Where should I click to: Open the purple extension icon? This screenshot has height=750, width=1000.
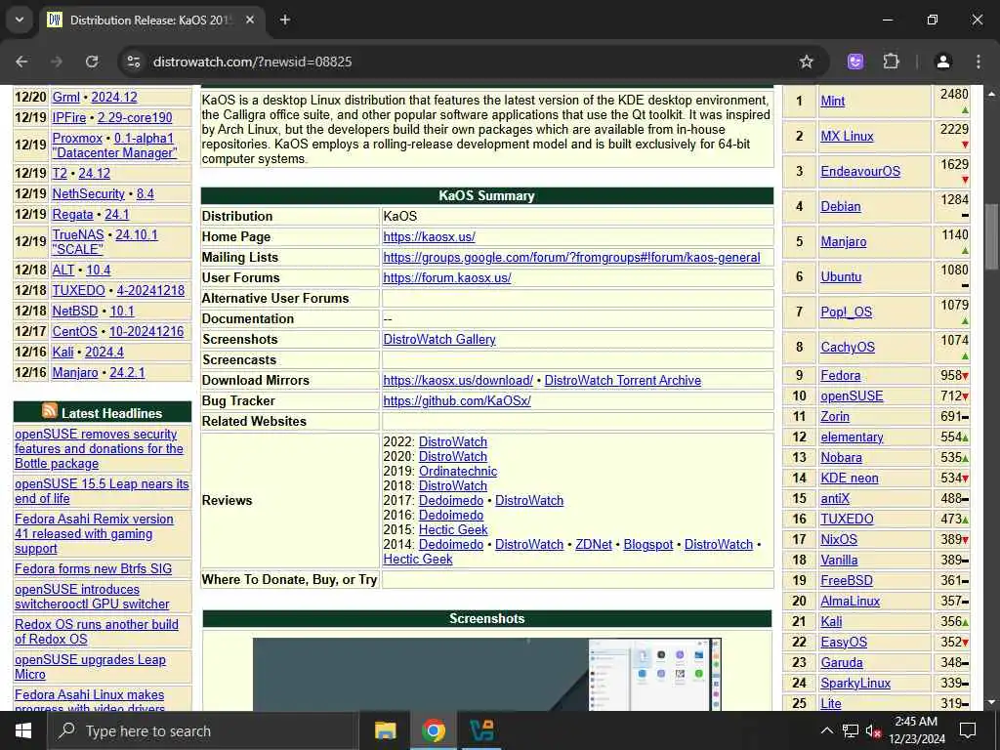[x=855, y=62]
